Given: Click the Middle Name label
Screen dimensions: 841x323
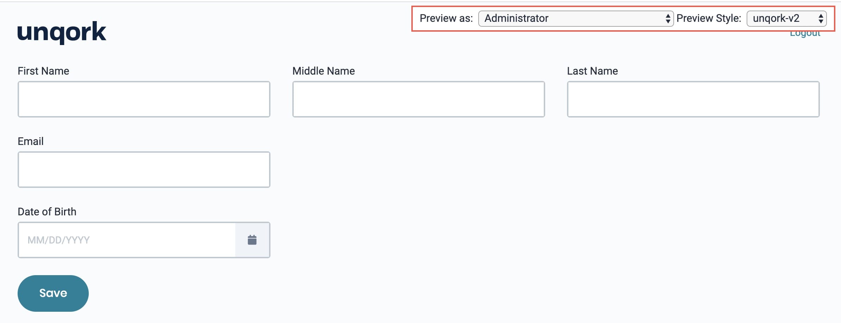Looking at the screenshot, I should pyautogui.click(x=324, y=71).
